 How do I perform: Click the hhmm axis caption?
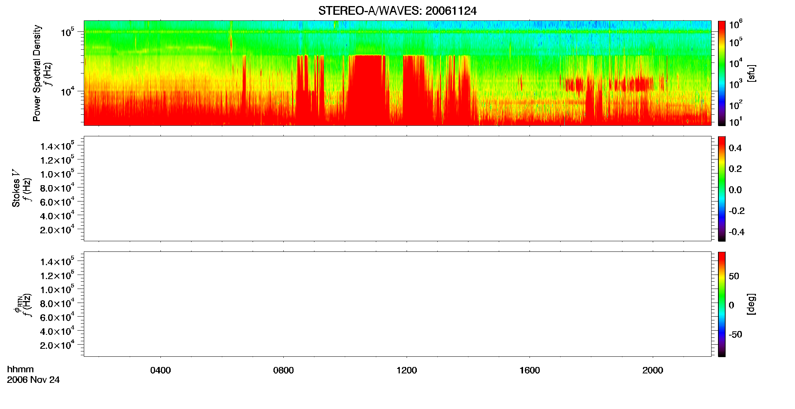[x=20, y=369]
